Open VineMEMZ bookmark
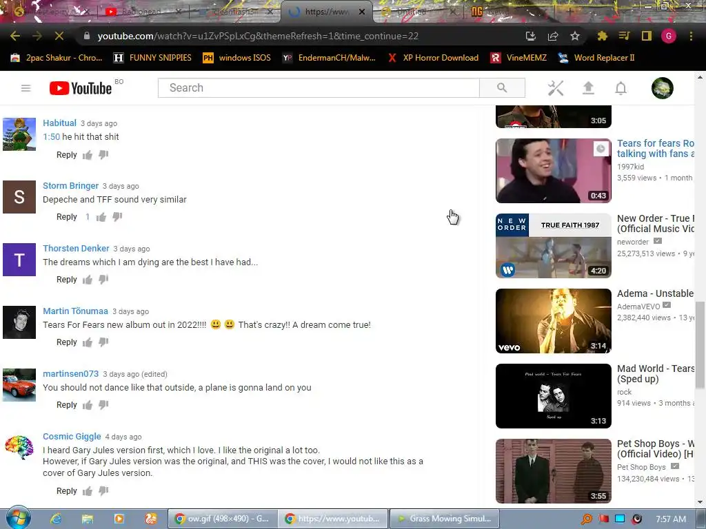 [518, 58]
